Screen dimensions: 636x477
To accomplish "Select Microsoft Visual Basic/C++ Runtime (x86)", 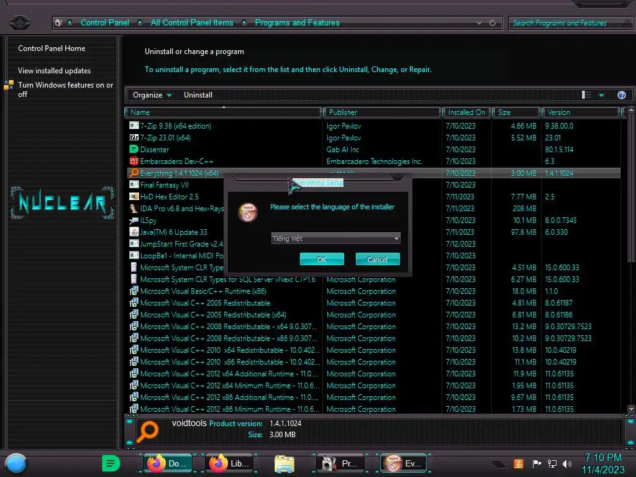I will 374,291.
